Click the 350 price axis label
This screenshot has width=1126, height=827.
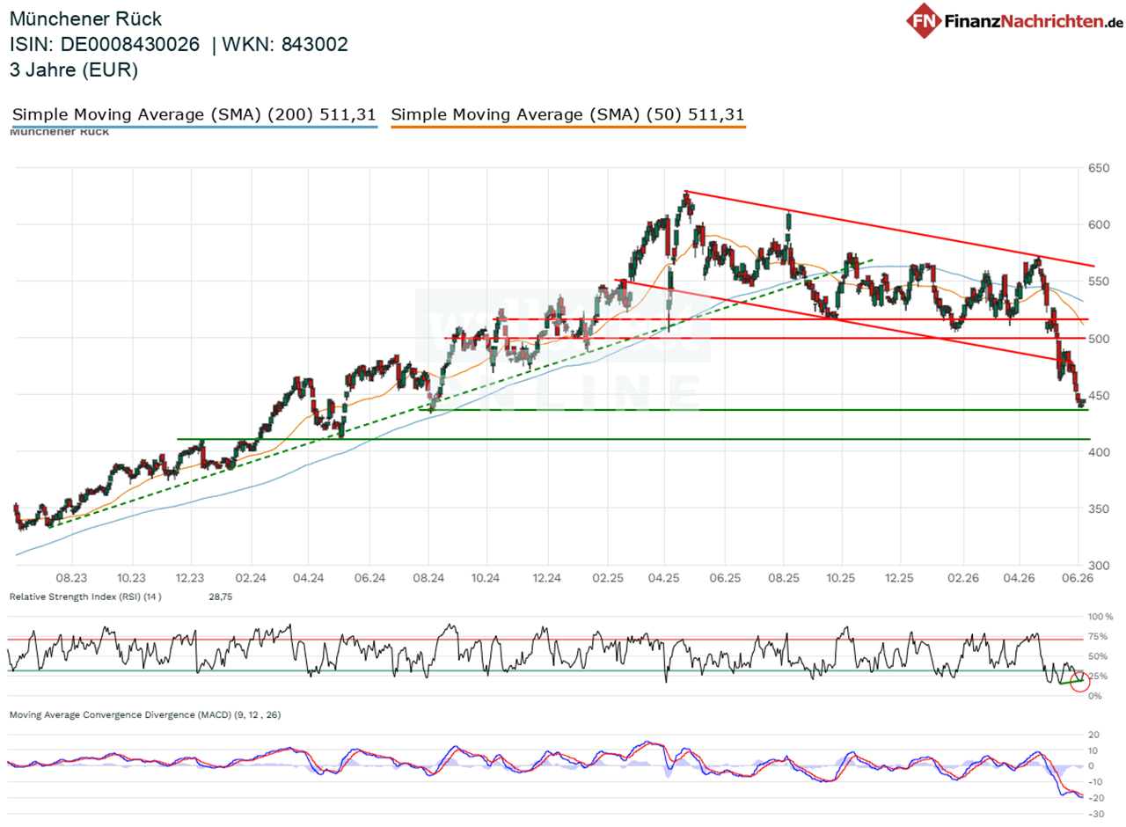pyautogui.click(x=1097, y=509)
